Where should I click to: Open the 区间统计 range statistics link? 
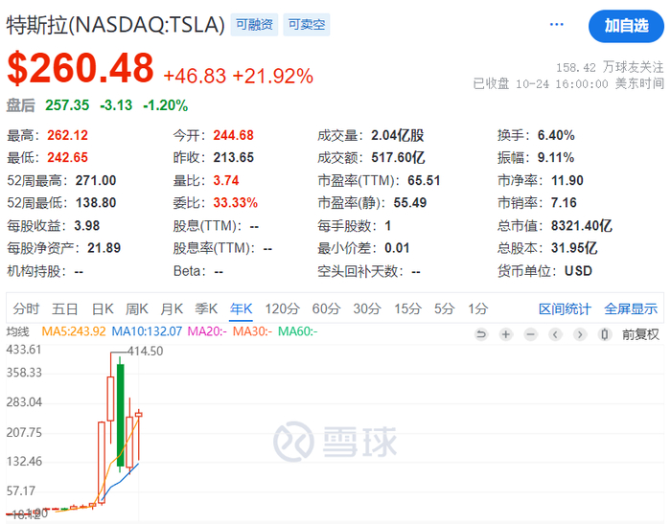pyautogui.click(x=565, y=308)
